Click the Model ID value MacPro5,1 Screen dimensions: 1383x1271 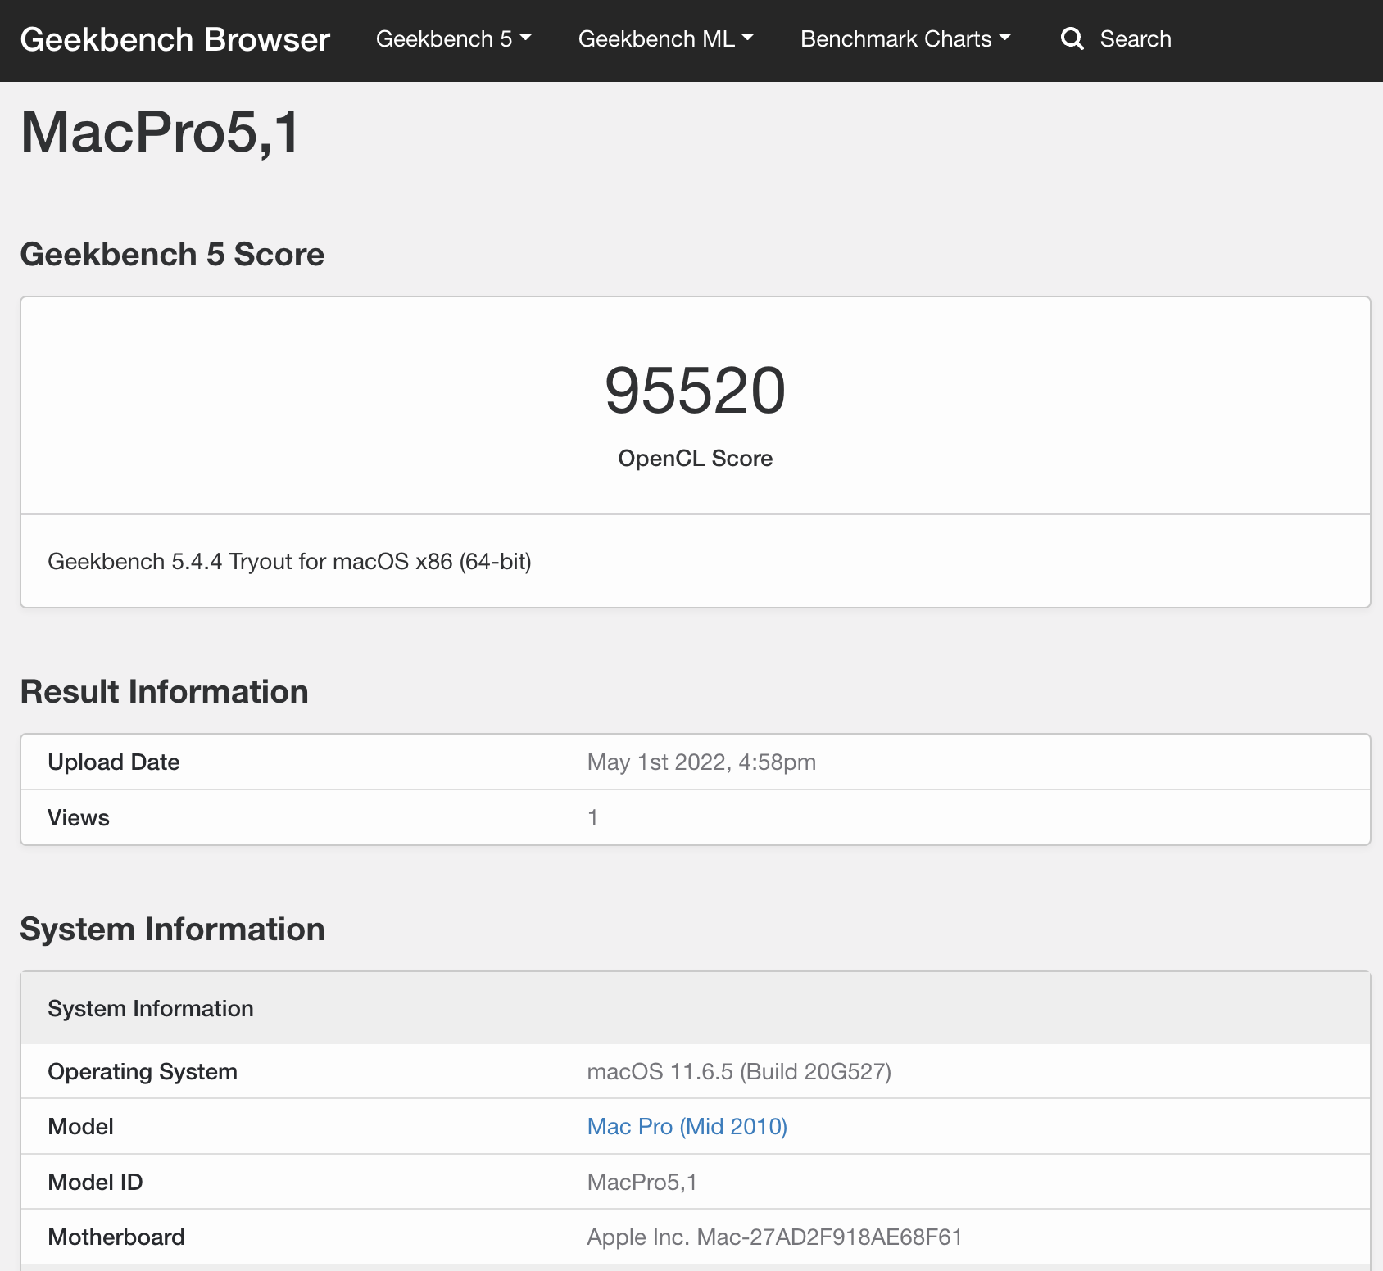click(642, 1182)
